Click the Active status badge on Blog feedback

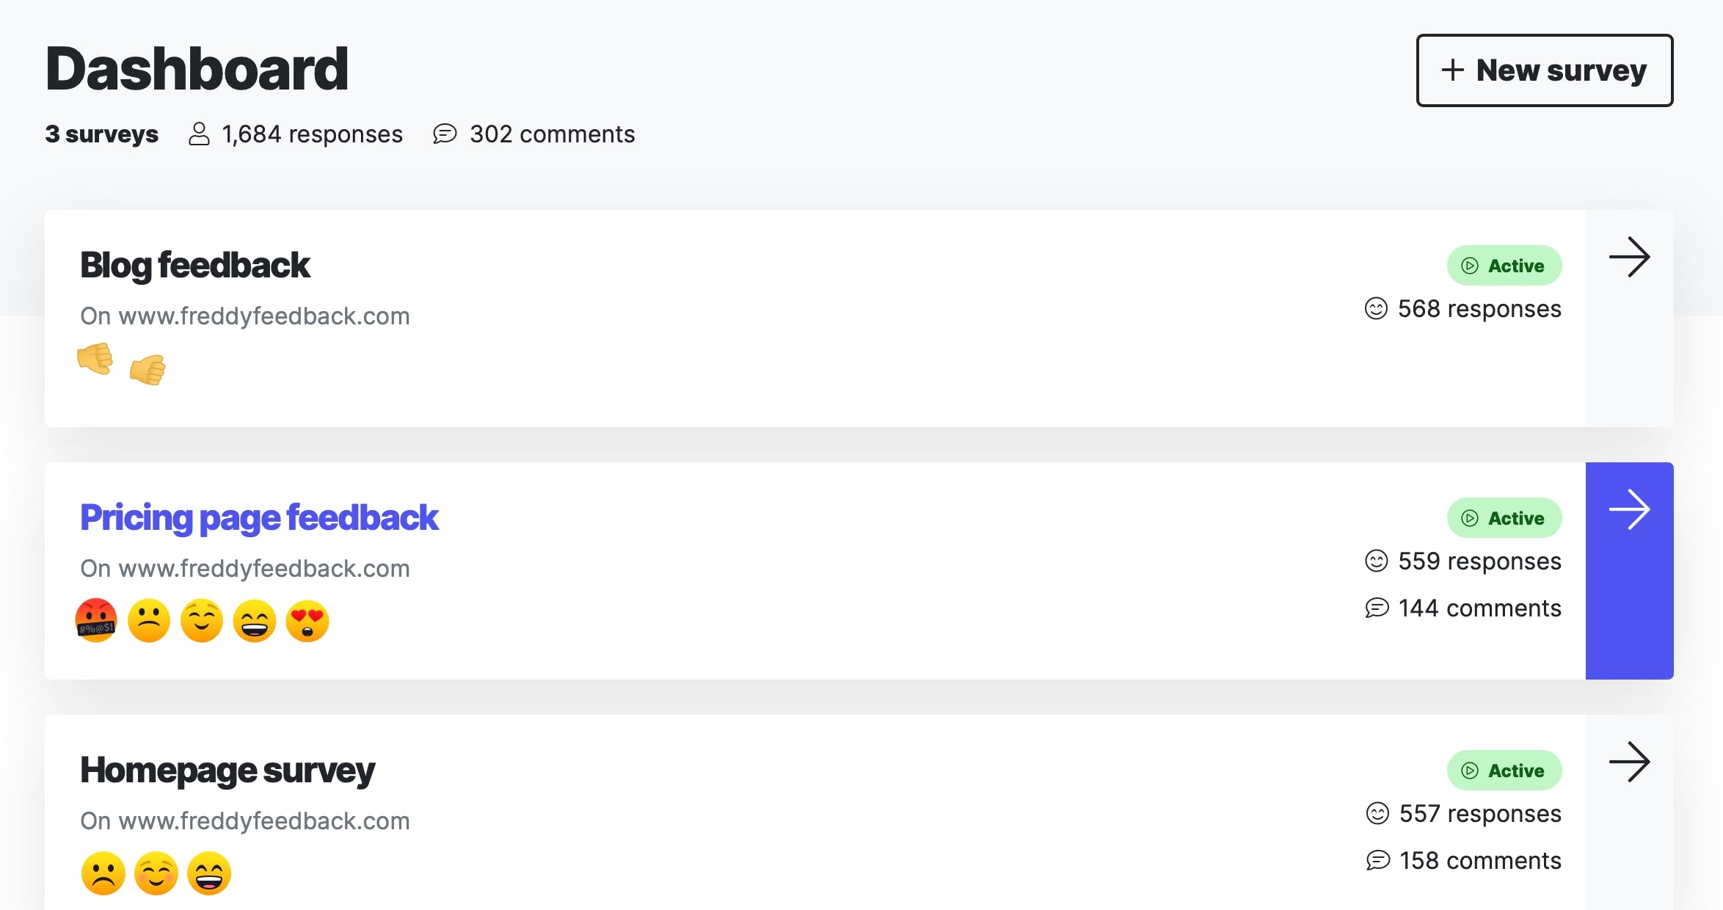click(1504, 266)
